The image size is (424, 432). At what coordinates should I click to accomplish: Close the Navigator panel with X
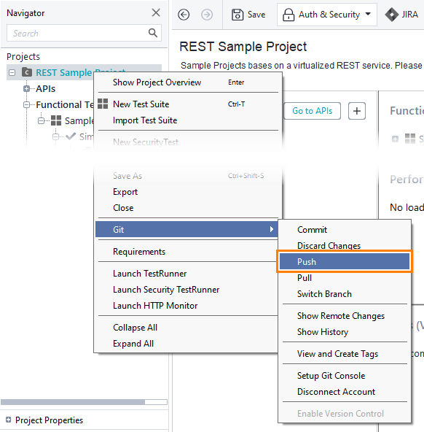[156, 12]
